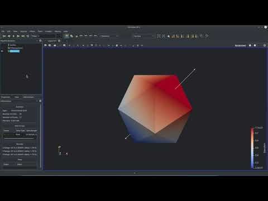Select the highlighted pipeline filter item
The image size is (268, 201).
15,51
